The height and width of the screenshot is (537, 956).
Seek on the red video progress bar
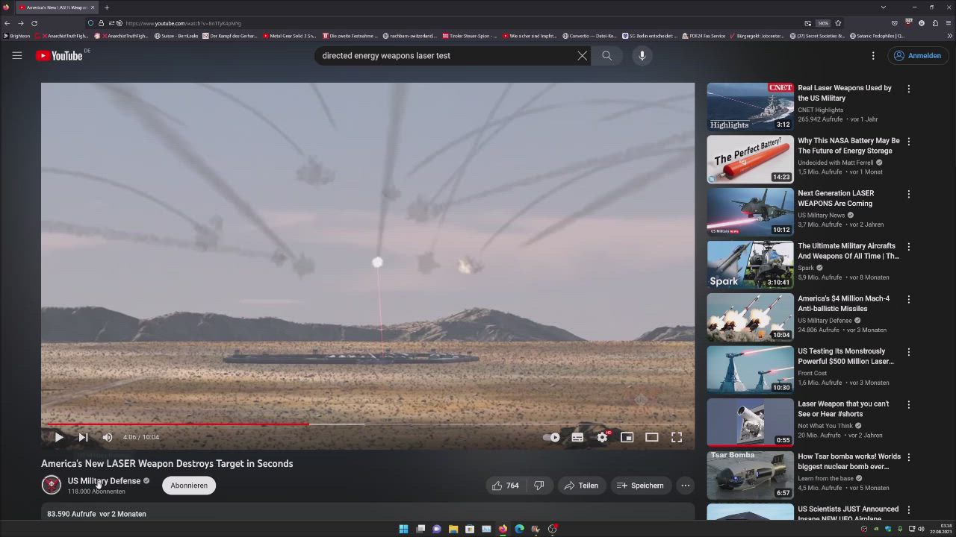pos(224,424)
